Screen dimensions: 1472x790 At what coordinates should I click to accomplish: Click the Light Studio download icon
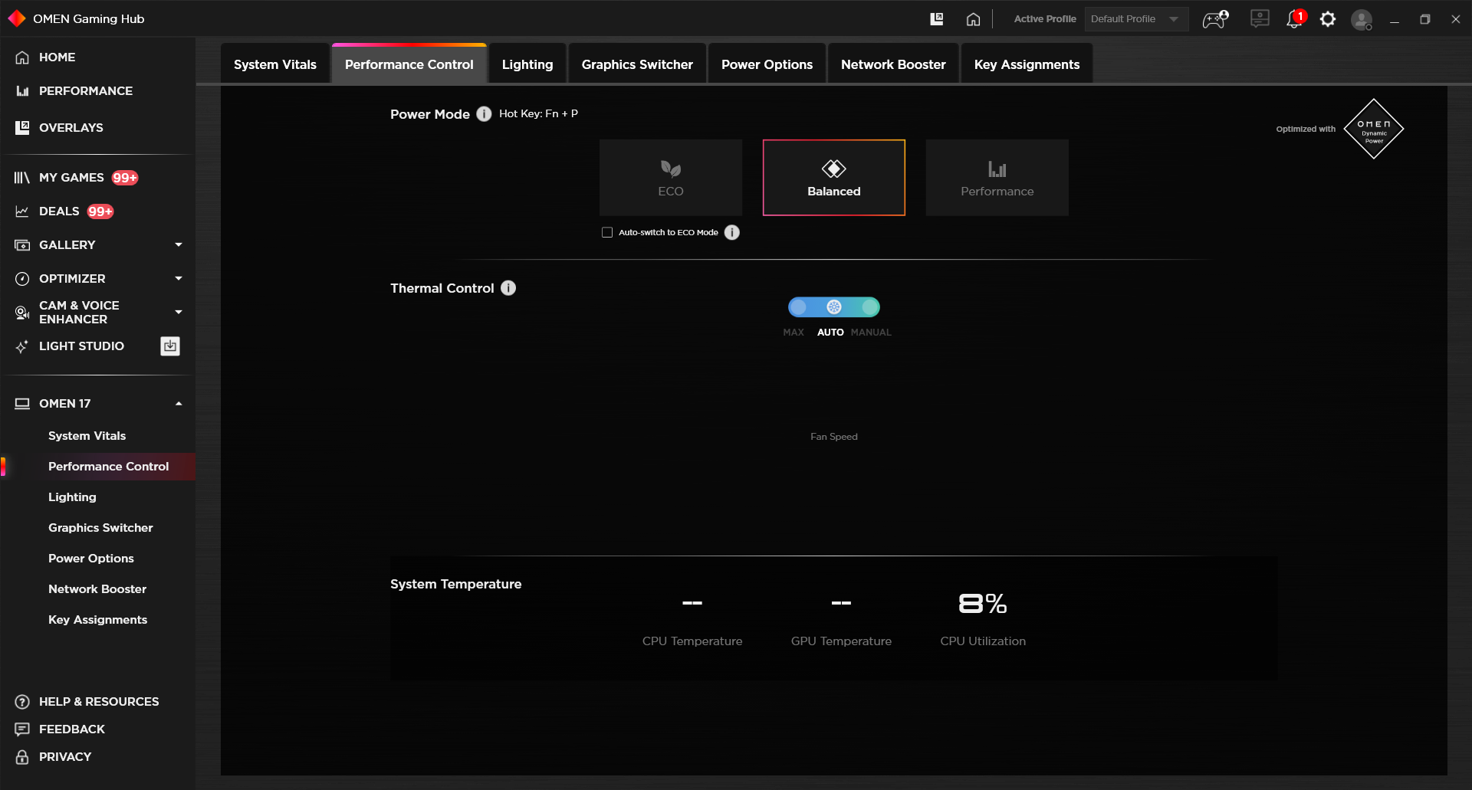[x=170, y=346]
